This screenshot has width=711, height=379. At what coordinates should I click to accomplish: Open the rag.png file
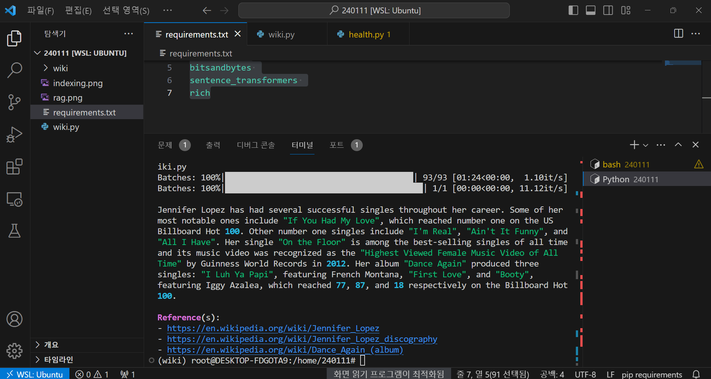[87, 98]
